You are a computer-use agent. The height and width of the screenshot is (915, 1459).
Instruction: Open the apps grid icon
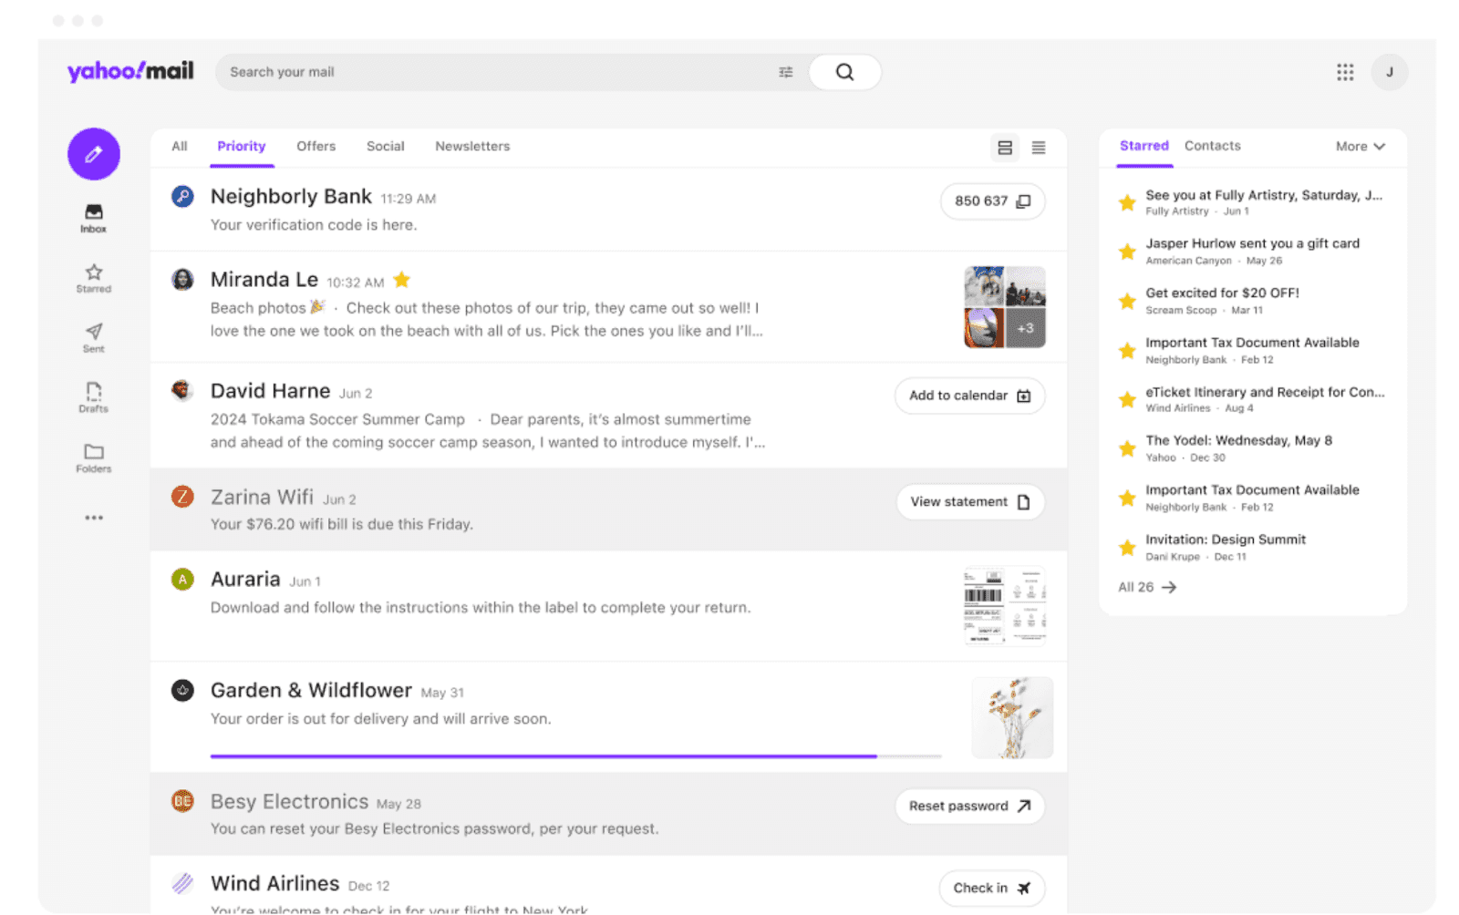pos(1345,72)
